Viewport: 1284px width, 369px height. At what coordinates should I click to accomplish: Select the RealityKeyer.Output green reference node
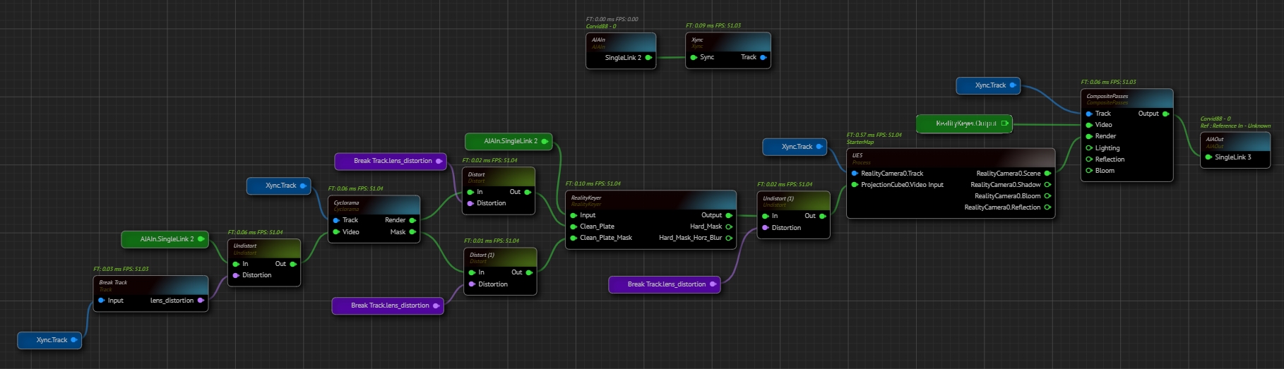tap(964, 123)
